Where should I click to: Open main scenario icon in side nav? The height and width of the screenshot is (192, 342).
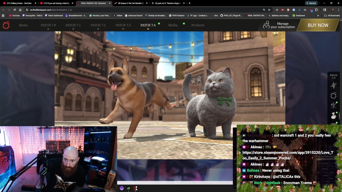[333, 85]
